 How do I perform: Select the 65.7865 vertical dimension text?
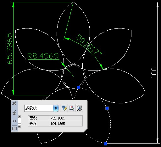[10, 49]
